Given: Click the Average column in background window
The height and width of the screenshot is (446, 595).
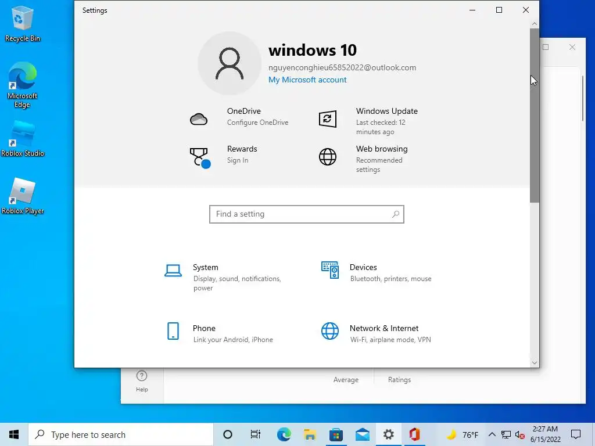Looking at the screenshot, I should click(346, 380).
